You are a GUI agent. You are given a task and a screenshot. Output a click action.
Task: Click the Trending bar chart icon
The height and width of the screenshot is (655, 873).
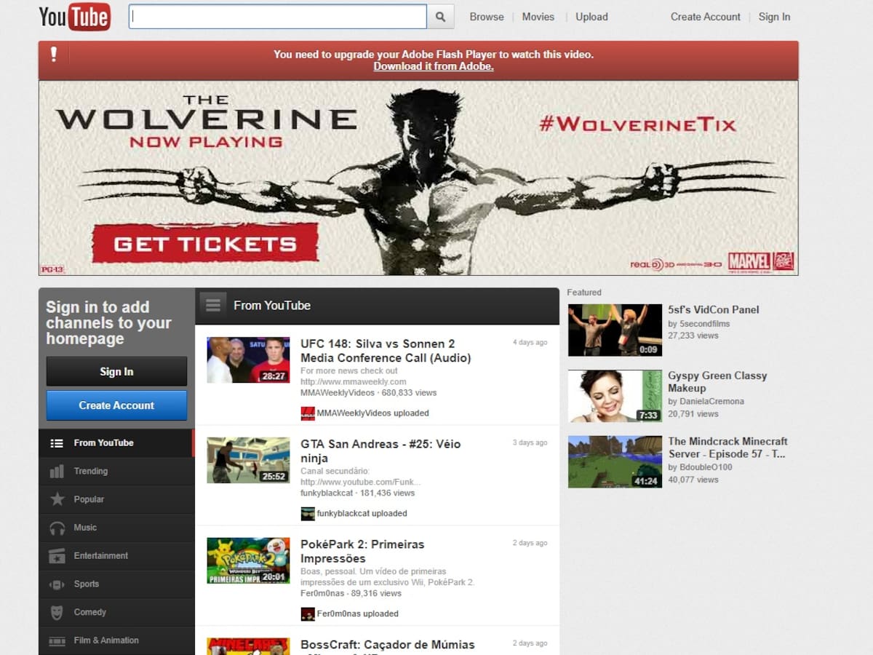click(57, 472)
